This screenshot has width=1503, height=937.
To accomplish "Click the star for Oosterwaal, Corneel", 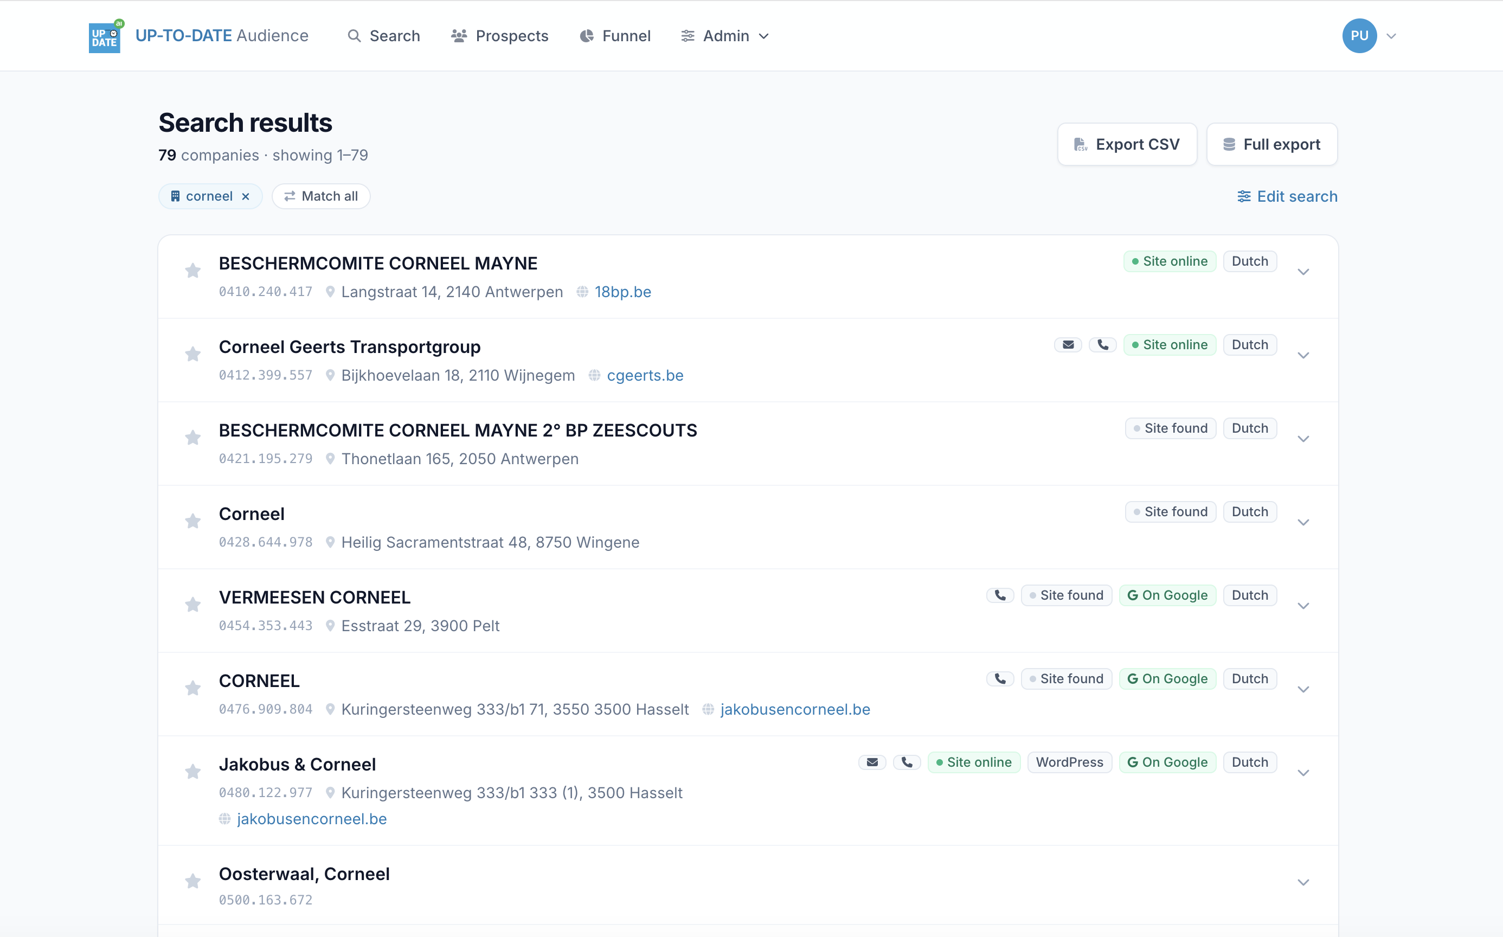I will tap(192, 881).
